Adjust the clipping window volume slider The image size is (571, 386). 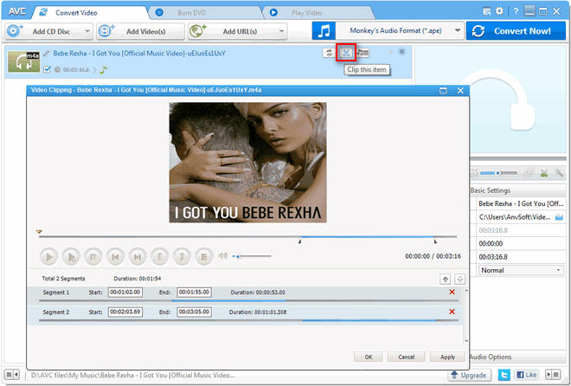point(252,256)
